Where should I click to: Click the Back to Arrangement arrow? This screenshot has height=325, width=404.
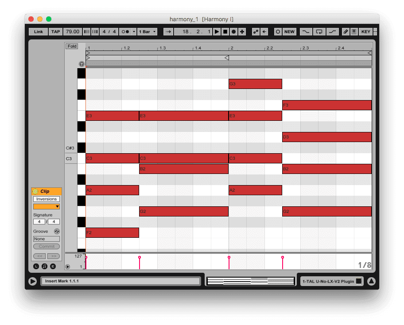[x=264, y=32]
